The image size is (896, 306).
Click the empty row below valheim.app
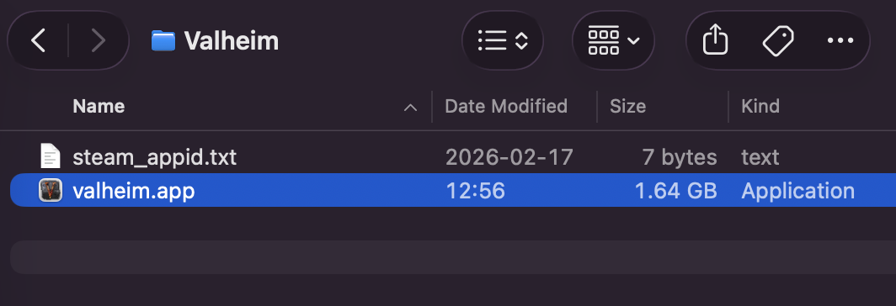tap(453, 257)
